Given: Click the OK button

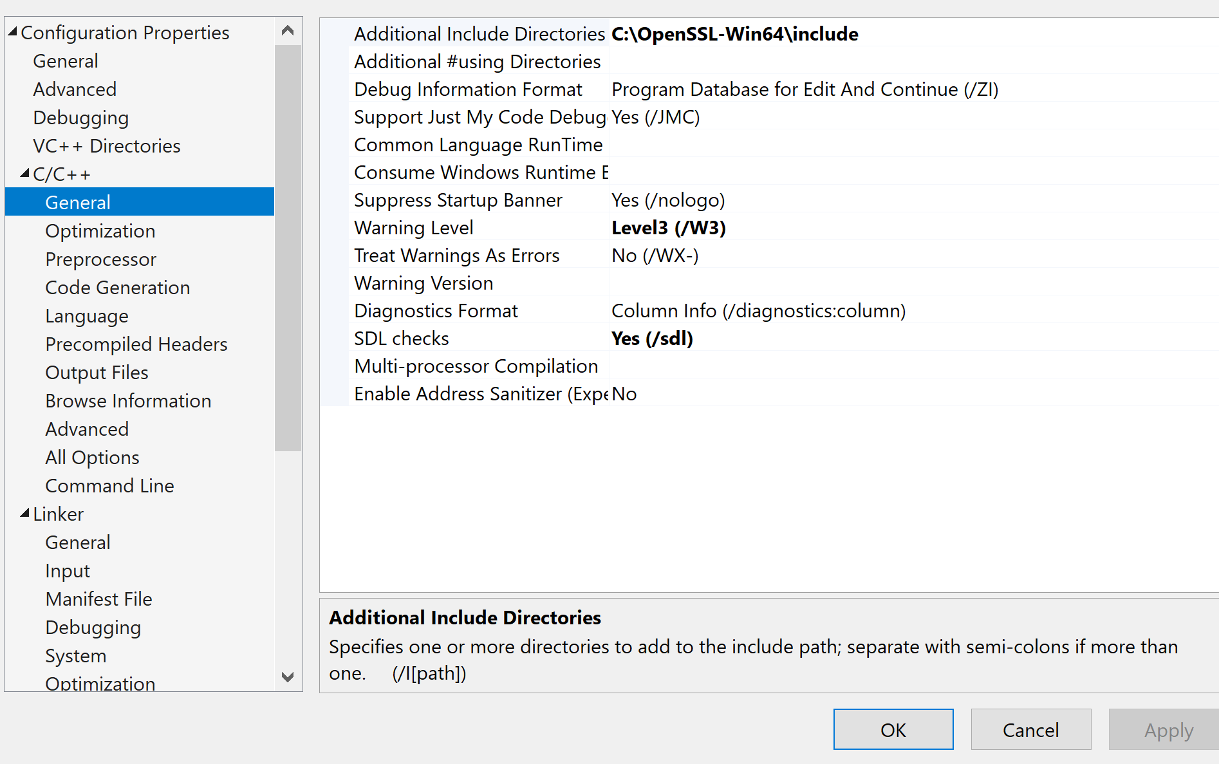Looking at the screenshot, I should click(893, 729).
